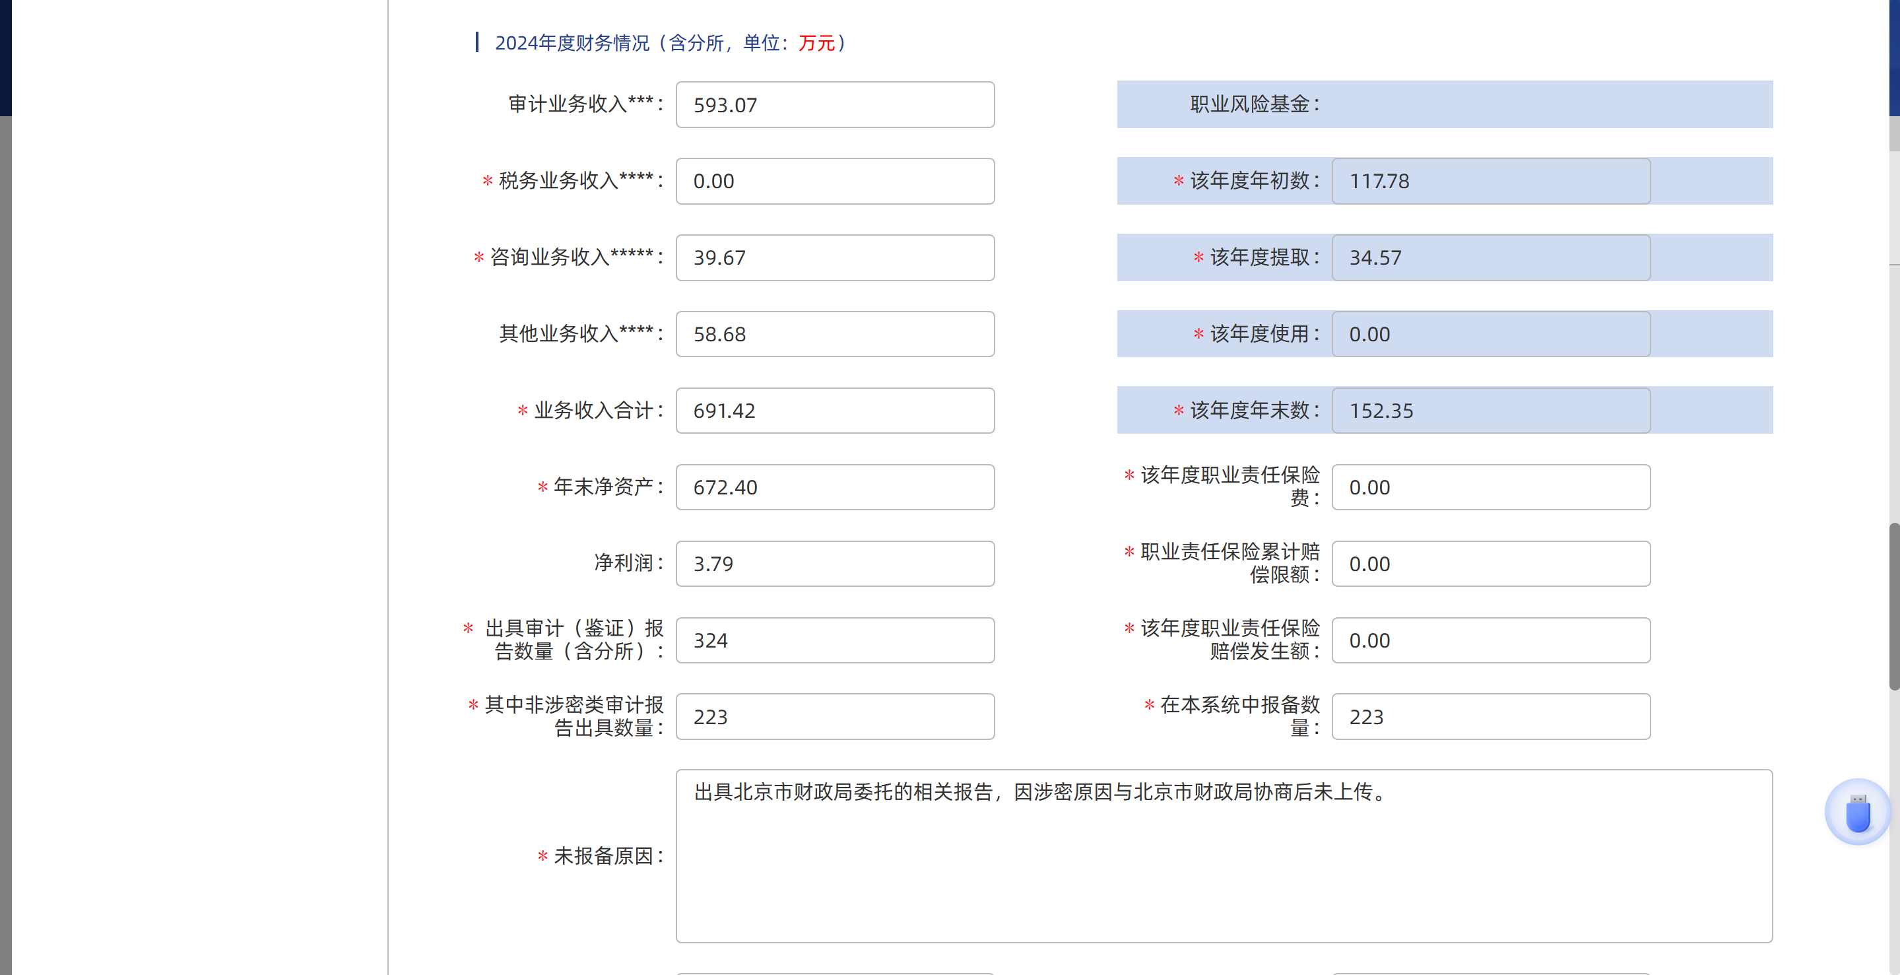Click the floating blue USB key icon
Image resolution: width=1900 pixels, height=975 pixels.
pyautogui.click(x=1857, y=813)
